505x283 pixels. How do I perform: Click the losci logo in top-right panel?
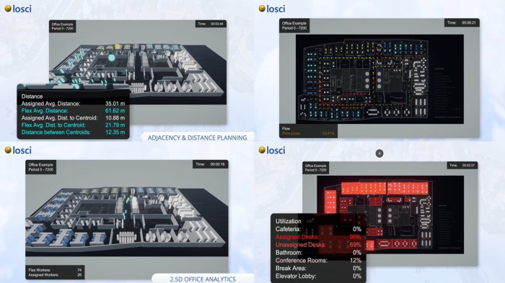point(272,9)
